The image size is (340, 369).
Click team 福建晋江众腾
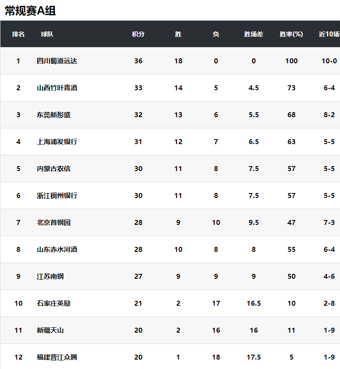point(57,357)
